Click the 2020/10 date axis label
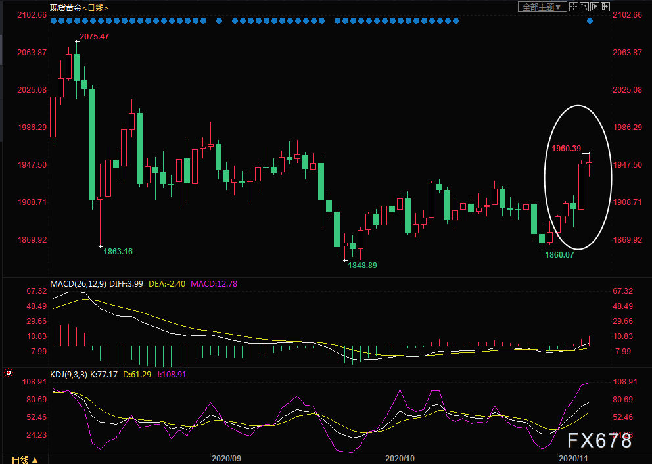The image size is (652, 464). [400, 457]
